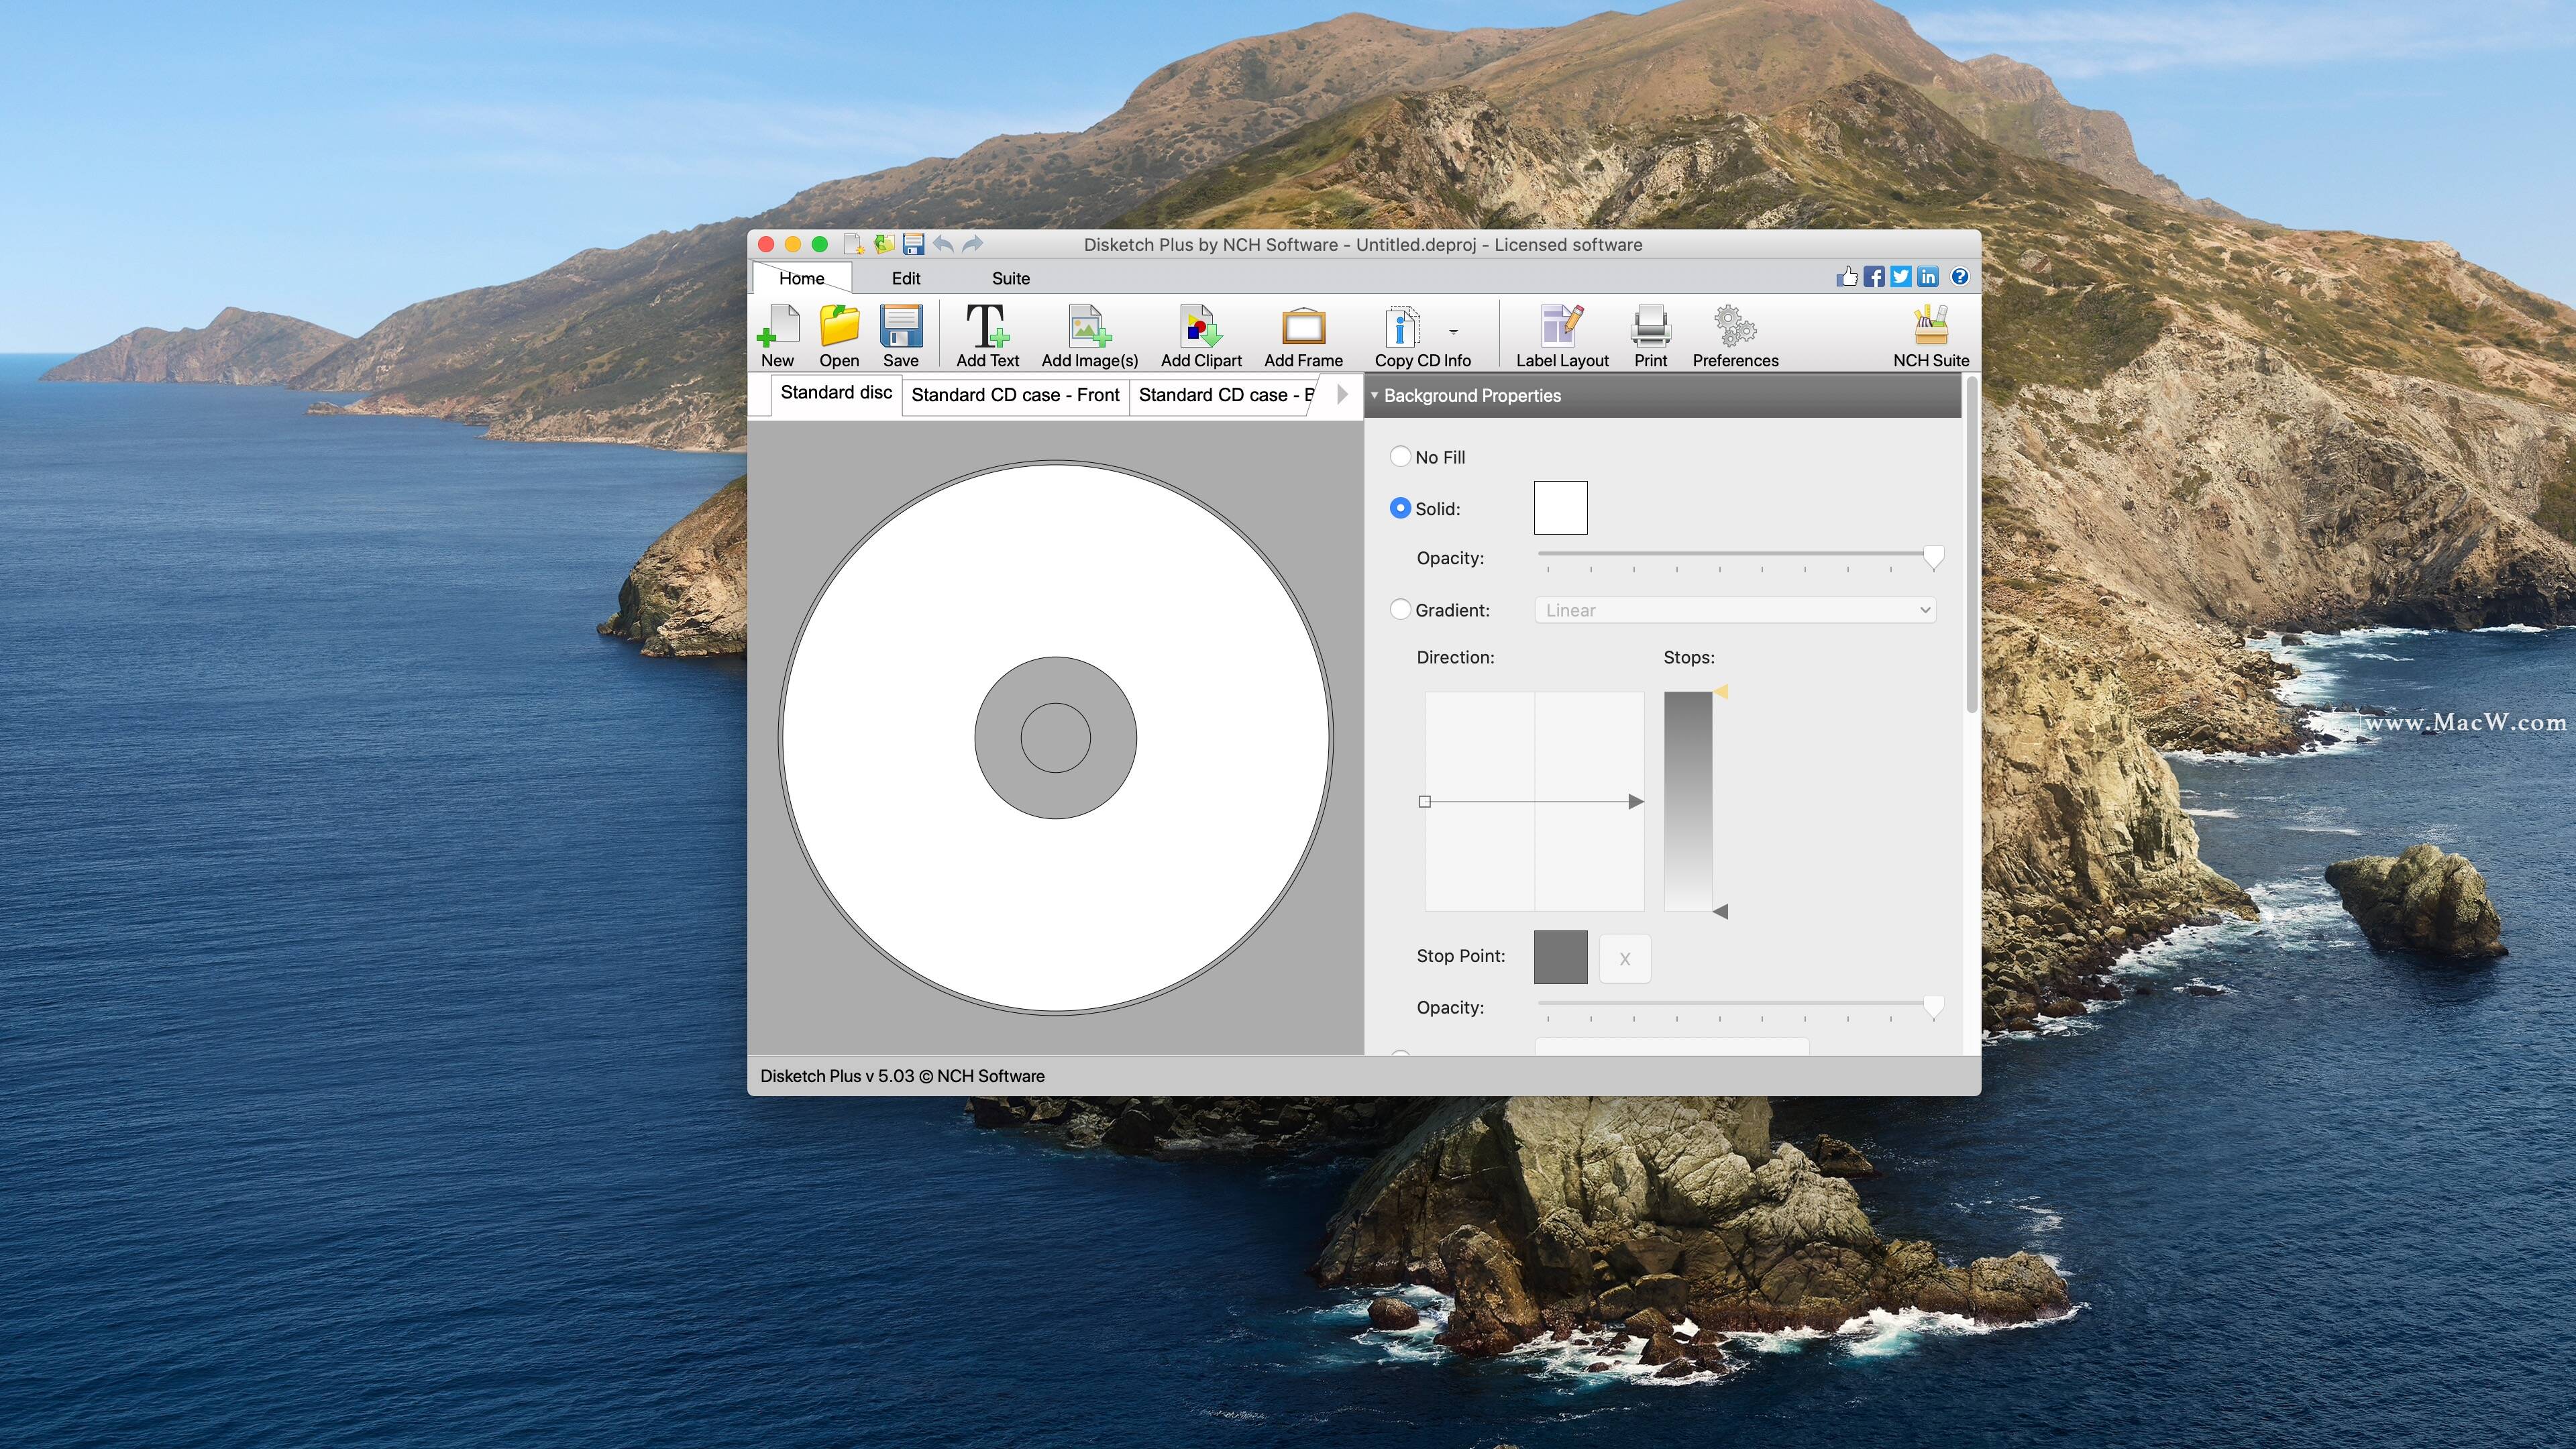Expand the Copy CD Info dropdown arrow
The height and width of the screenshot is (1449, 2576).
point(1453,332)
